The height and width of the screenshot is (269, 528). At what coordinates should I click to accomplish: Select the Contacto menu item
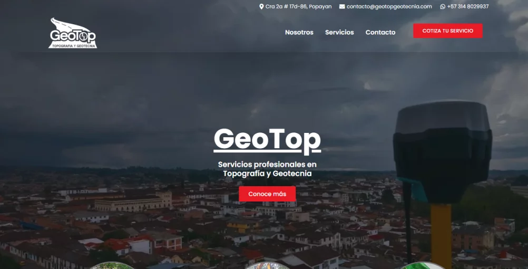coord(380,32)
